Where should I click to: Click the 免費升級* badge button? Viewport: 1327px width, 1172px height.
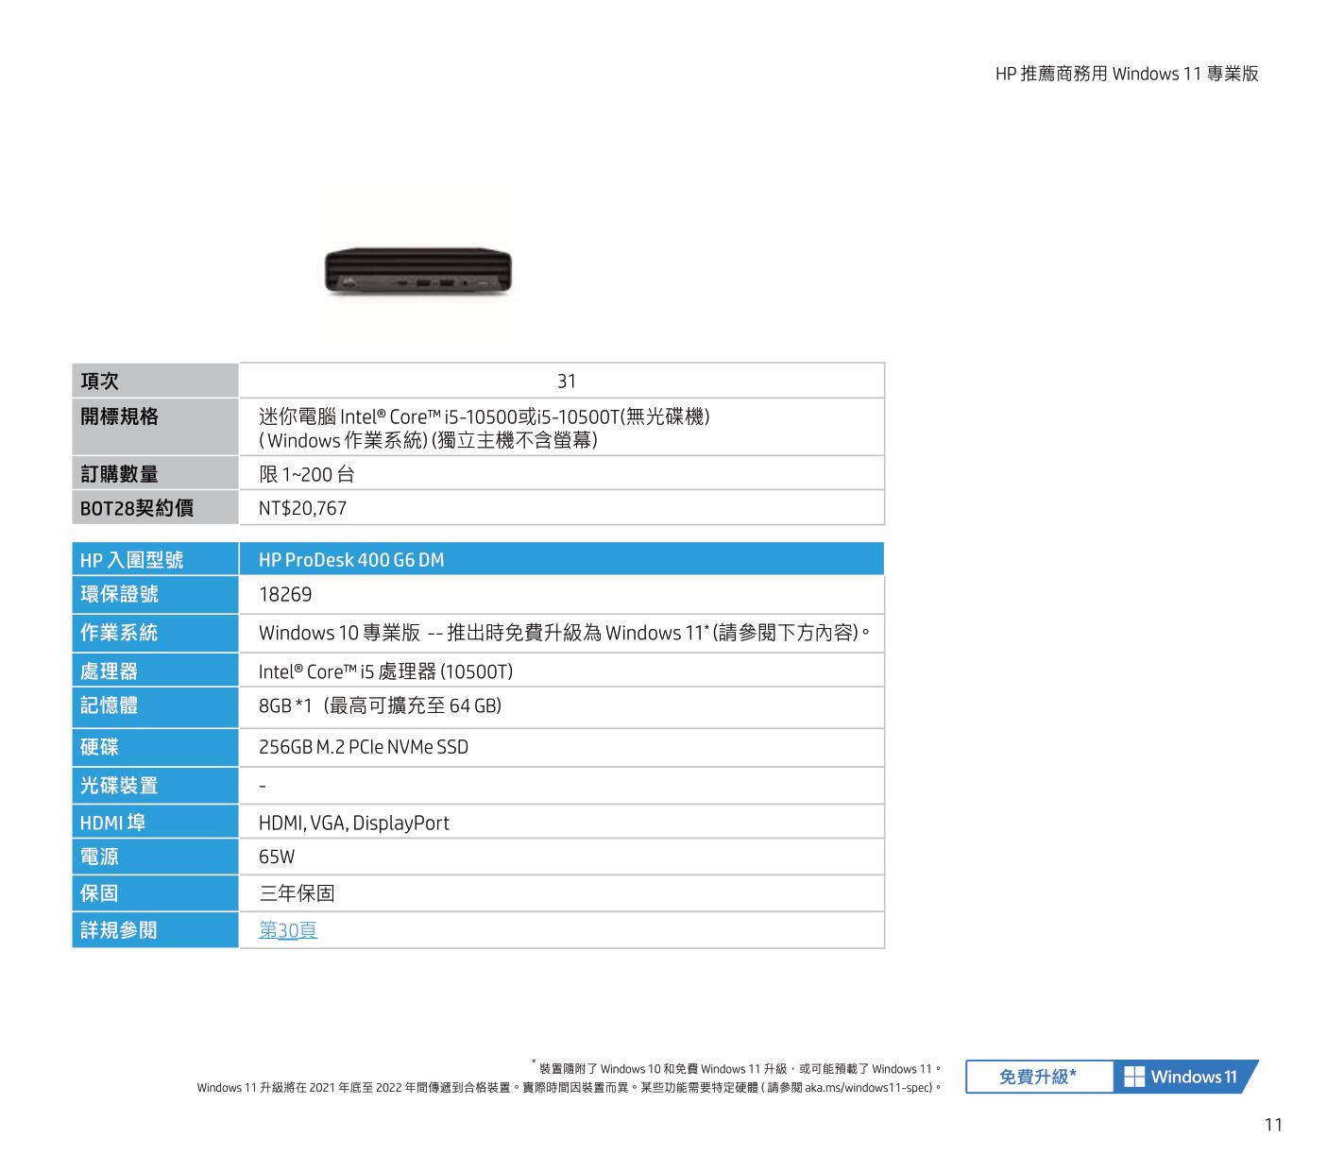coord(1039,1077)
